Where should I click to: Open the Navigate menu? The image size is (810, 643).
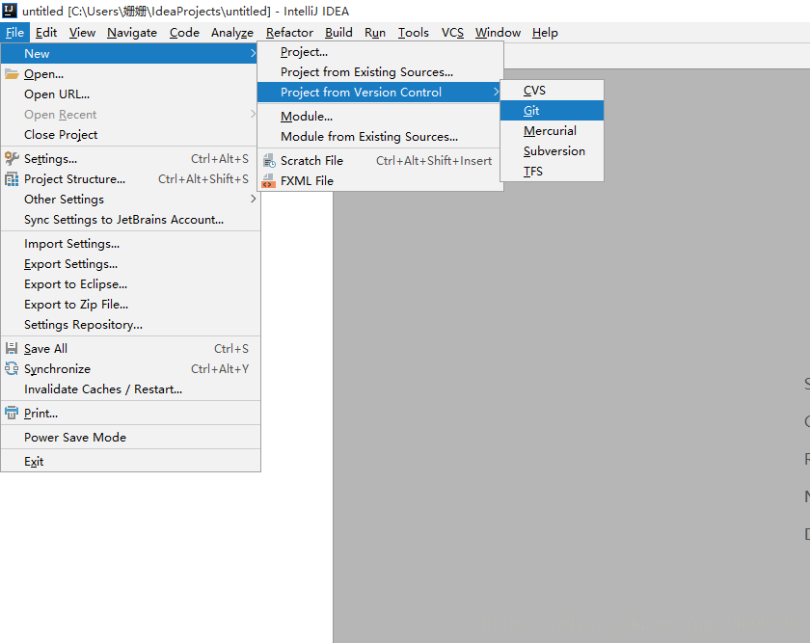[132, 33]
